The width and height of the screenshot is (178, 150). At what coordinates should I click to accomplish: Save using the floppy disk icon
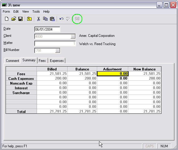point(20,19)
